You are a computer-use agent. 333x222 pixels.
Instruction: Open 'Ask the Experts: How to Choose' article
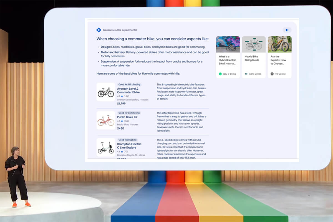pos(278,60)
